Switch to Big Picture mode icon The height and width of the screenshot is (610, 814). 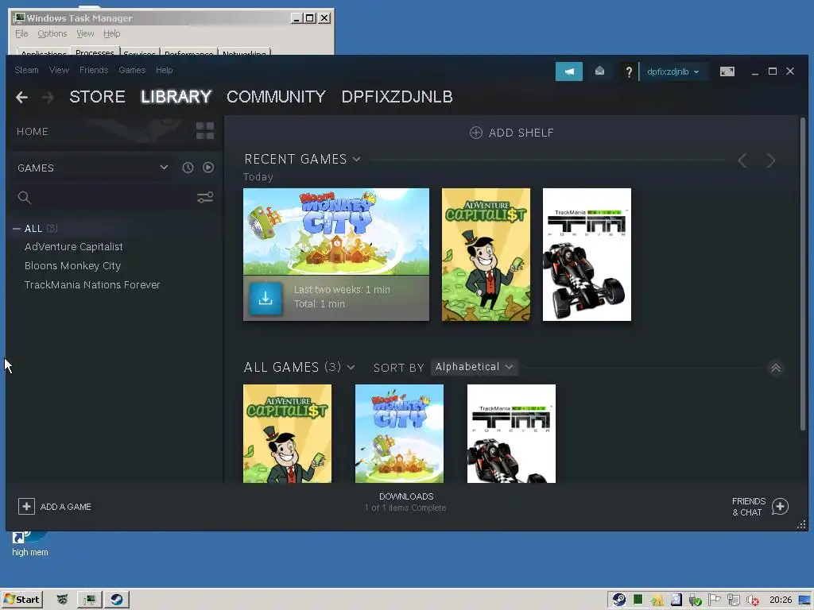coord(727,71)
